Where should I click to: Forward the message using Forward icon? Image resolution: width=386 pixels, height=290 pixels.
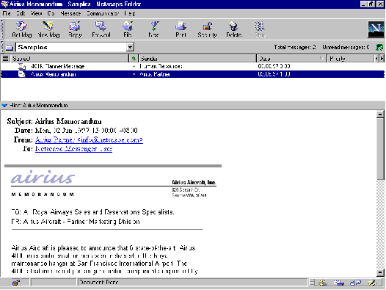click(101, 29)
